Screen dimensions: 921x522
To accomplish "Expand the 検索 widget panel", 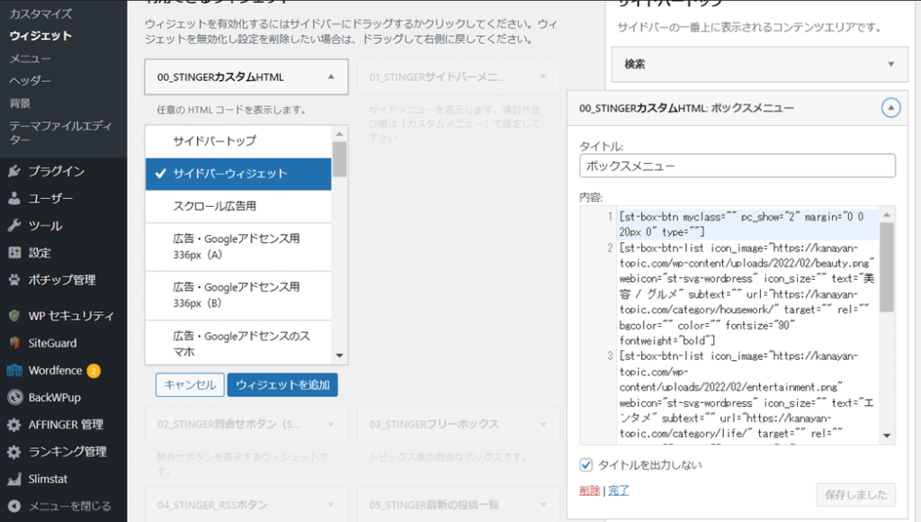I will [890, 64].
